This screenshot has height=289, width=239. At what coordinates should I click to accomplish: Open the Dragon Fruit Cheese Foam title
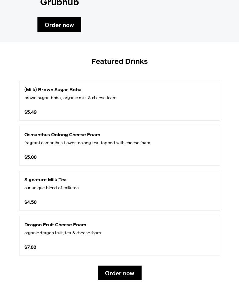pyautogui.click(x=55, y=225)
